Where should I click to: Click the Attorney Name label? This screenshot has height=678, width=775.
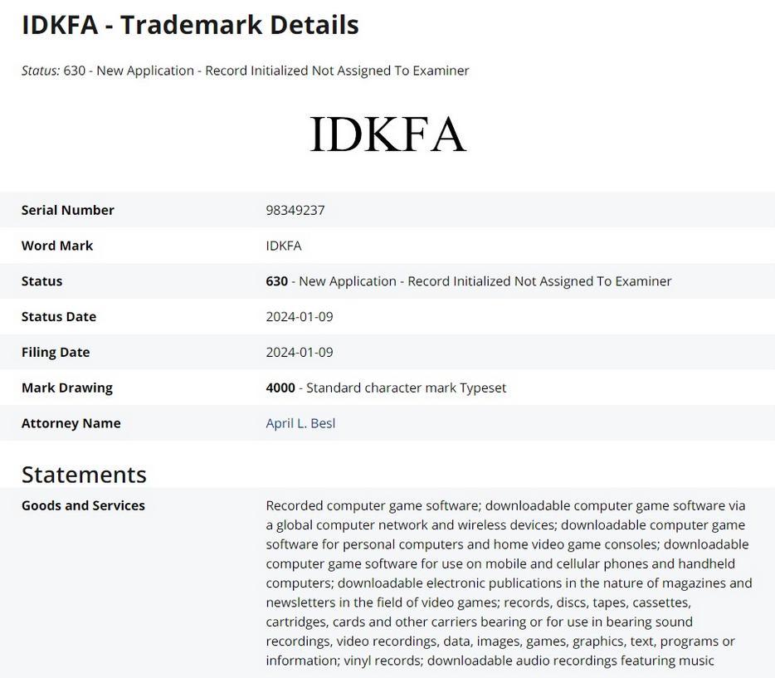pos(71,423)
